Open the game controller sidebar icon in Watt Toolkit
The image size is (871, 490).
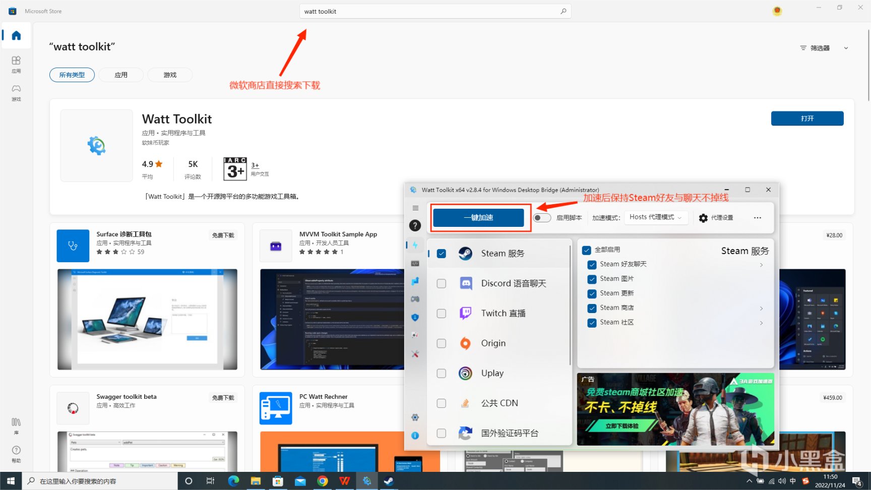[415, 299]
